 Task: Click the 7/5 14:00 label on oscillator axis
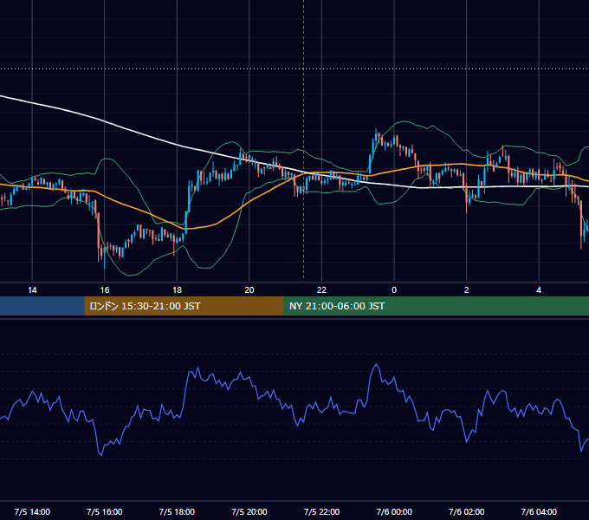[32, 512]
